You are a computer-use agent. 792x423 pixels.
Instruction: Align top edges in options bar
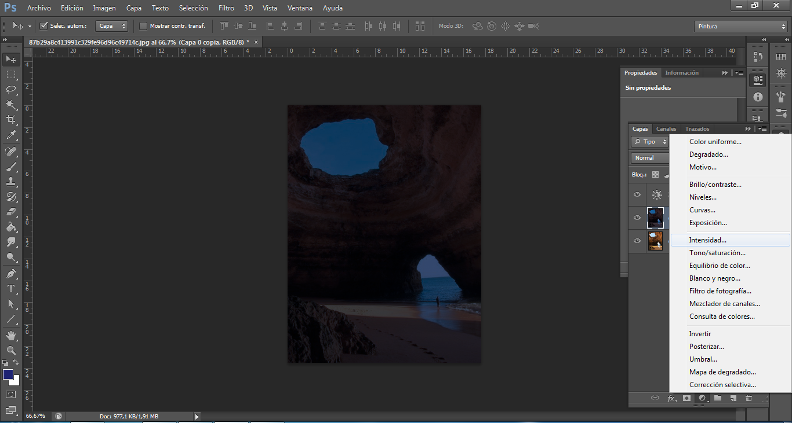[224, 26]
